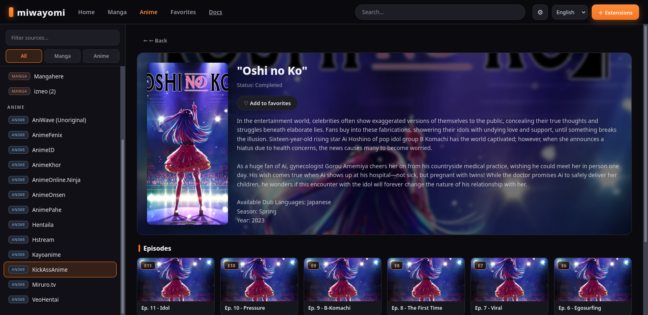Click the 'Year: 2023' text
Screen dimensions: 648x315
(251, 220)
